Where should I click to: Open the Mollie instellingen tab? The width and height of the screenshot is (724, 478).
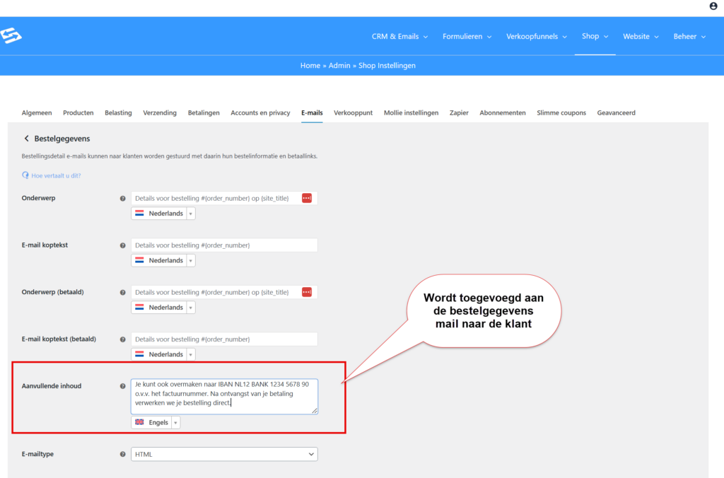(x=411, y=112)
